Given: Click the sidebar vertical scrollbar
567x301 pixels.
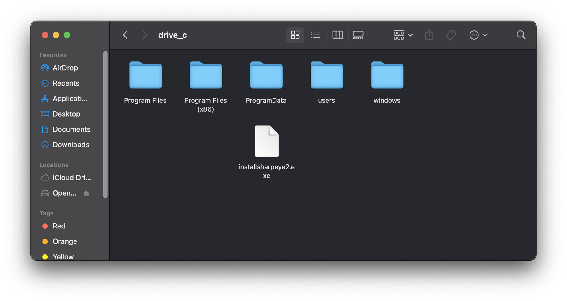Looking at the screenshot, I should [105, 124].
